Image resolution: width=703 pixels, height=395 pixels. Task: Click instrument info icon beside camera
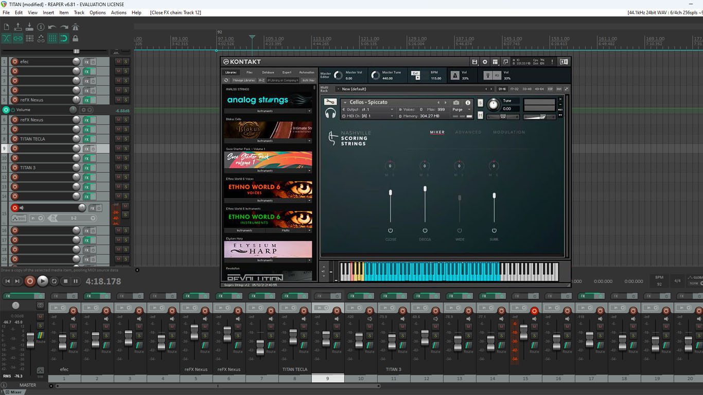tap(468, 102)
